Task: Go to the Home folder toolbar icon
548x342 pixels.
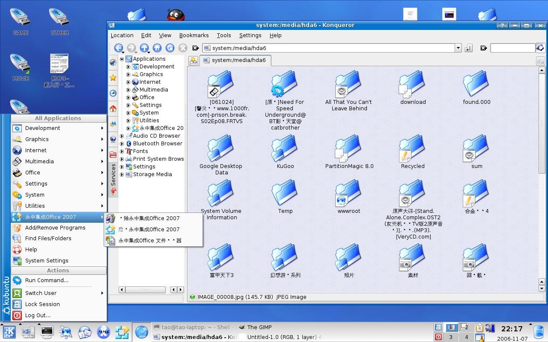Action: pos(157,48)
